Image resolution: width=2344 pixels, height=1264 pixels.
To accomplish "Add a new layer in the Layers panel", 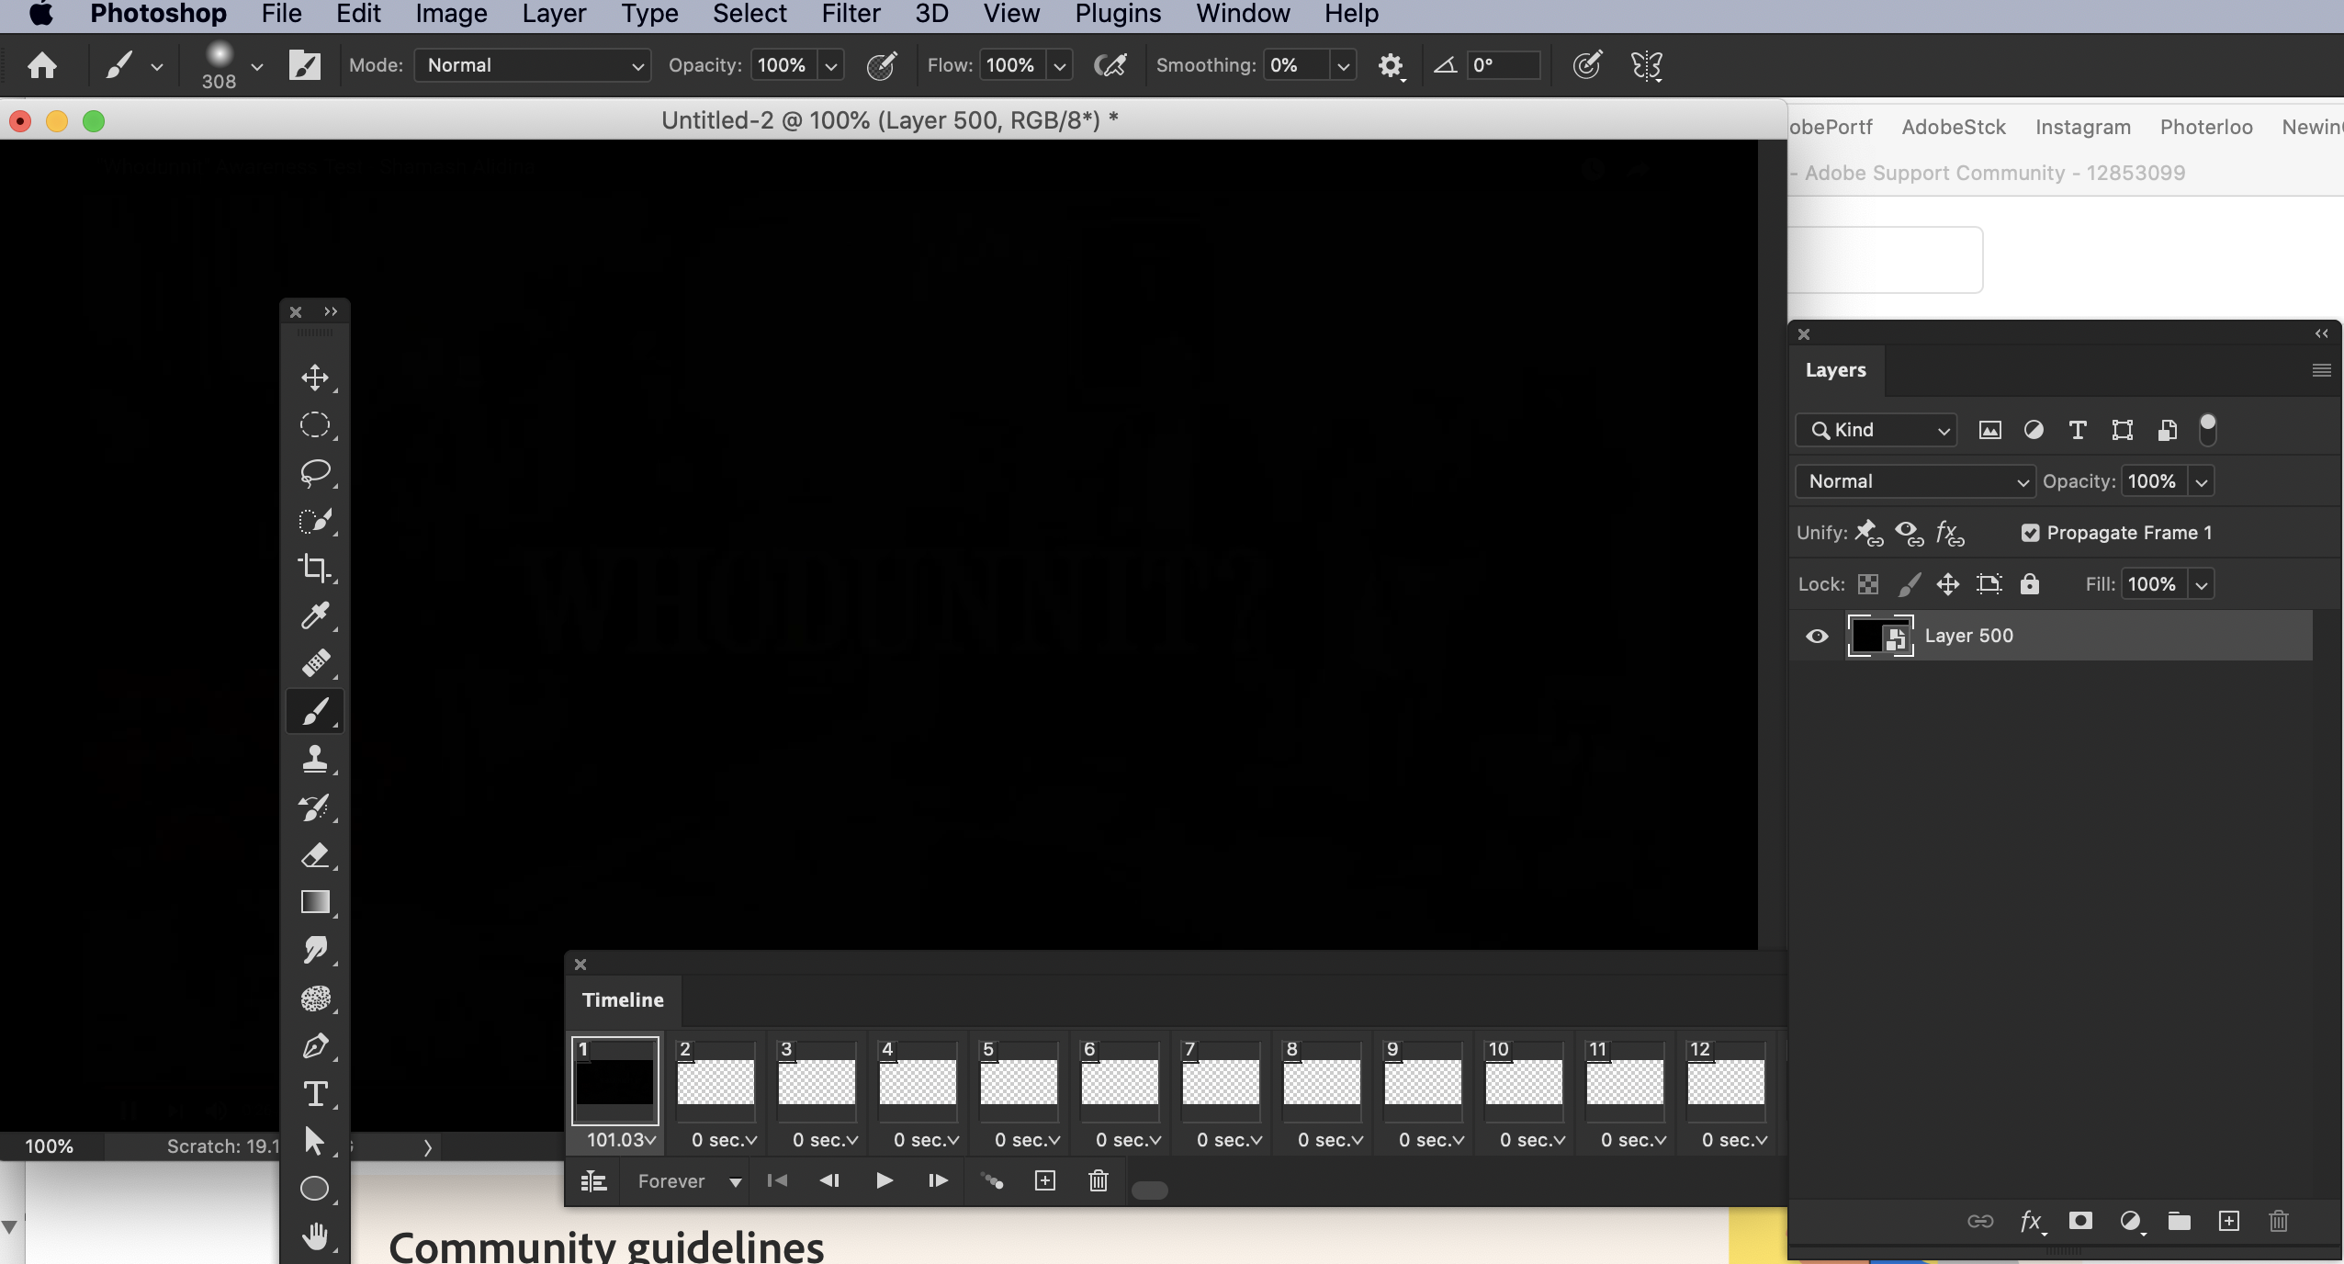I will pos(2229,1222).
